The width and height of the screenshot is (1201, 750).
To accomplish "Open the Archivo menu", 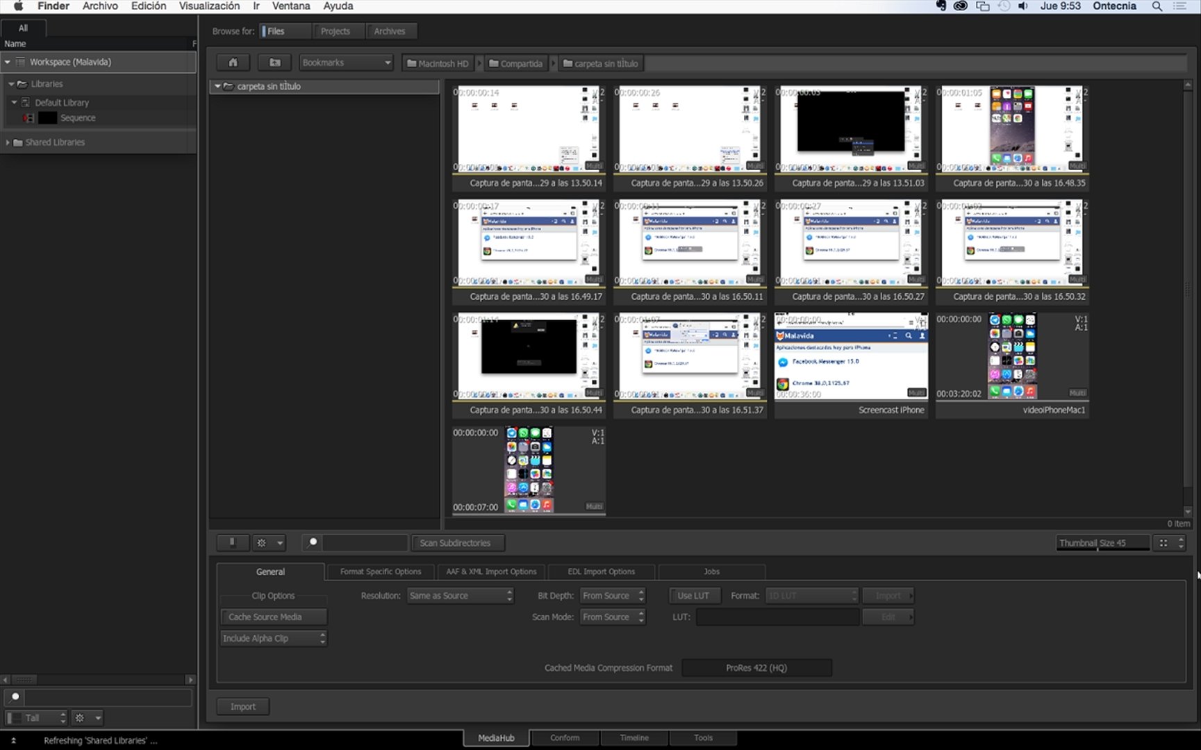I will pyautogui.click(x=100, y=6).
